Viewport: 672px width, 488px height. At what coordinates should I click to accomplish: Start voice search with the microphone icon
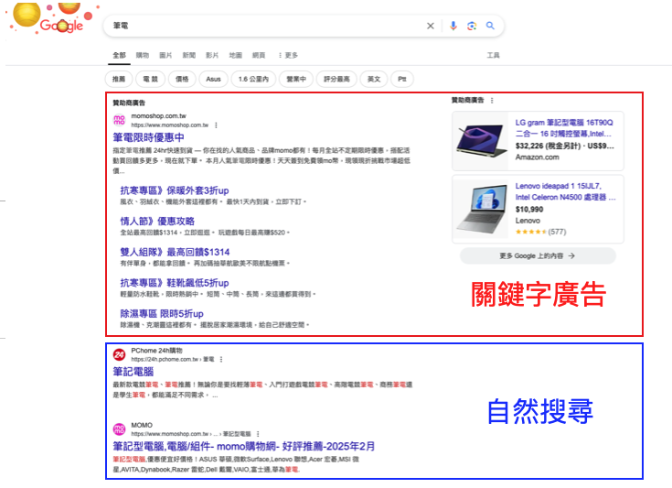(x=453, y=27)
